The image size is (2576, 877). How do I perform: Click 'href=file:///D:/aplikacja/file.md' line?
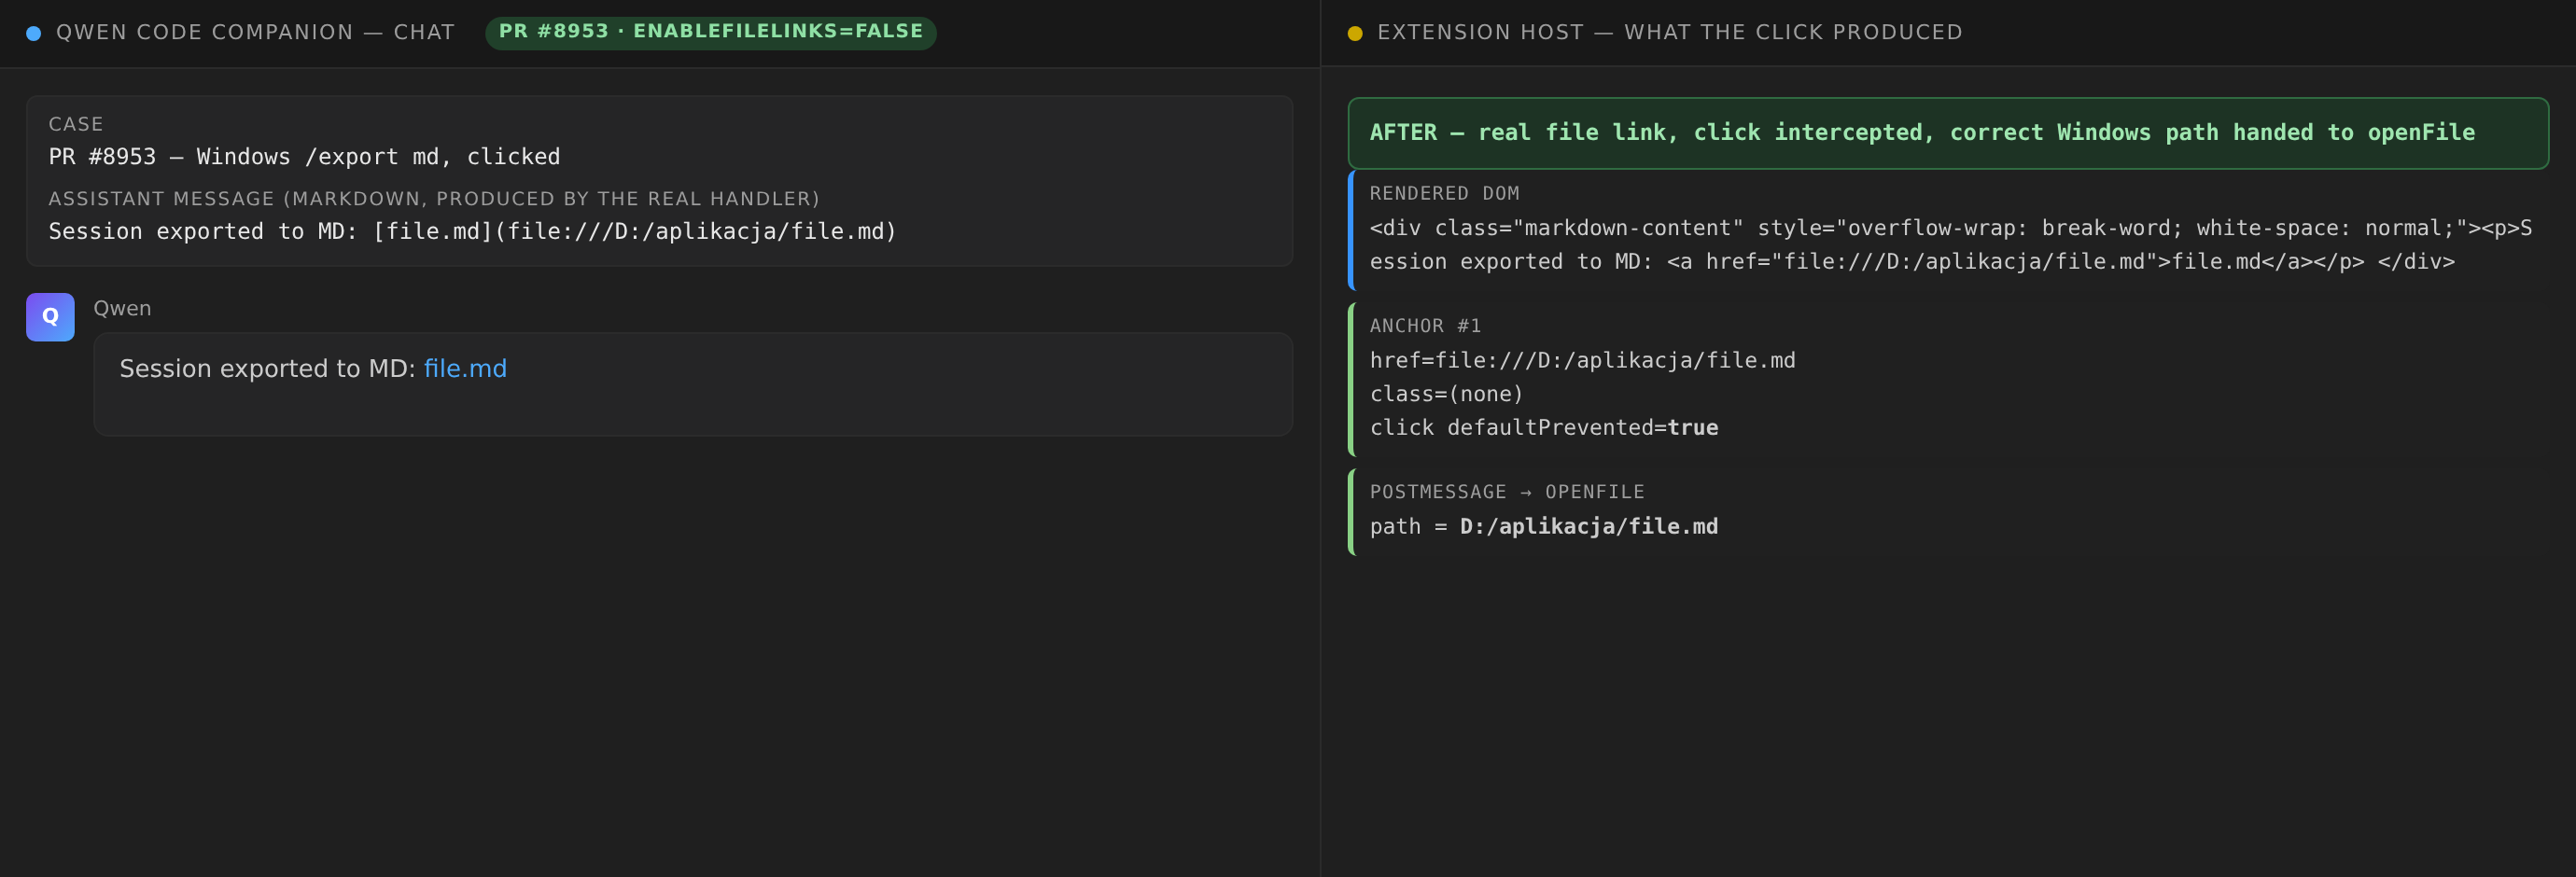1582,360
